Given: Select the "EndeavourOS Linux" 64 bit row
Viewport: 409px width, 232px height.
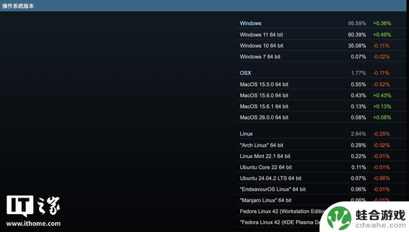Looking at the screenshot, I should tap(321, 189).
